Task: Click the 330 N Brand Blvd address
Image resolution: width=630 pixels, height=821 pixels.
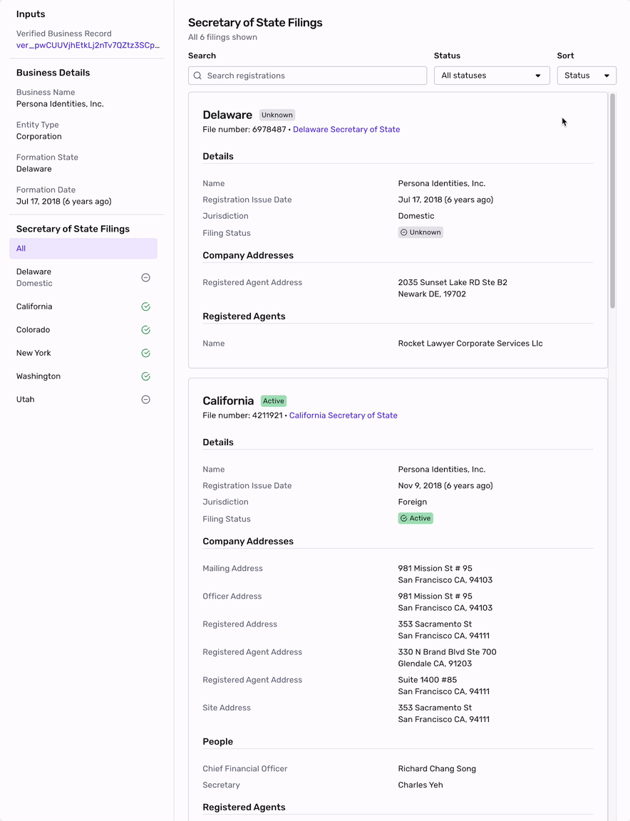Action: pos(448,658)
